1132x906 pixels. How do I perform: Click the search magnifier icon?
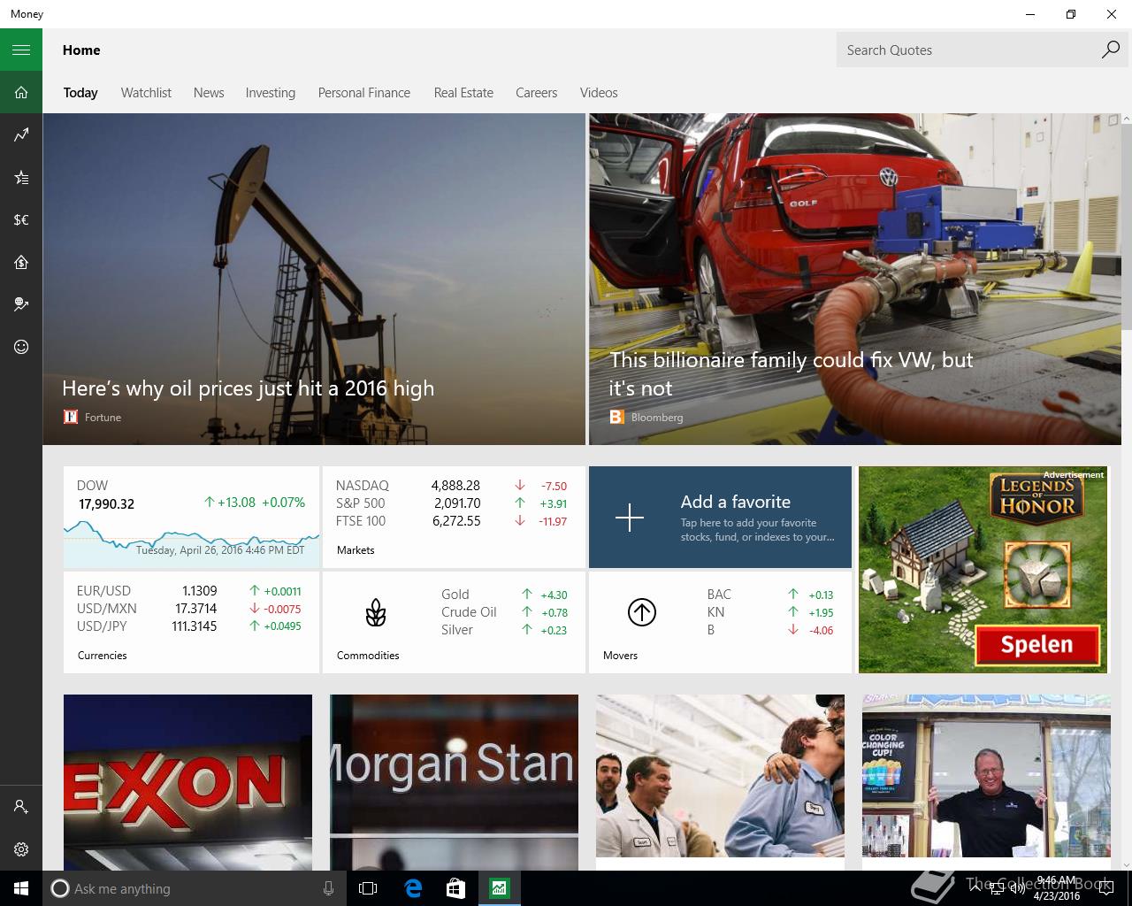coord(1110,50)
